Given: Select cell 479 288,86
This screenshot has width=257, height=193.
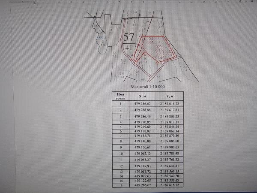Looking at the screenshot, I should 143,110.
